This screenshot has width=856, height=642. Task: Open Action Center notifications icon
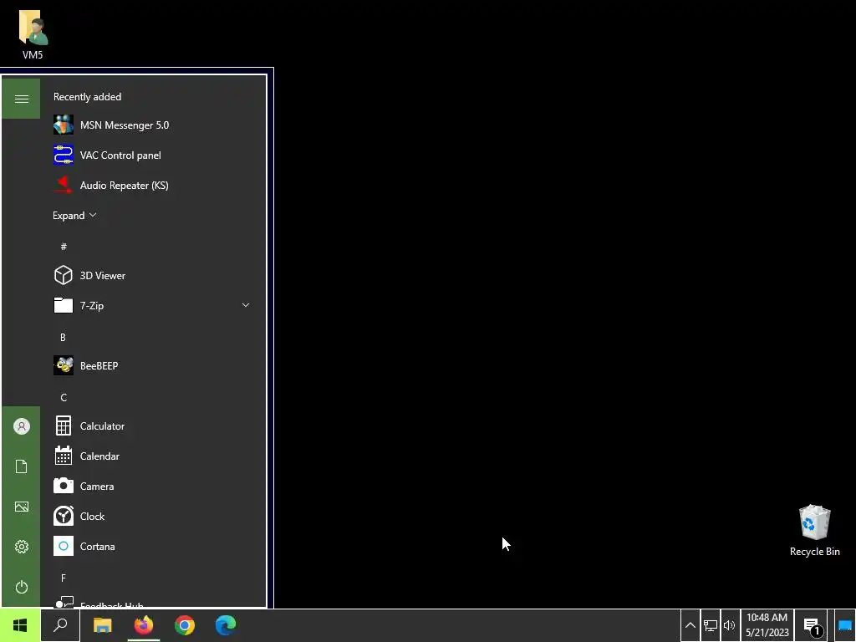(813, 625)
